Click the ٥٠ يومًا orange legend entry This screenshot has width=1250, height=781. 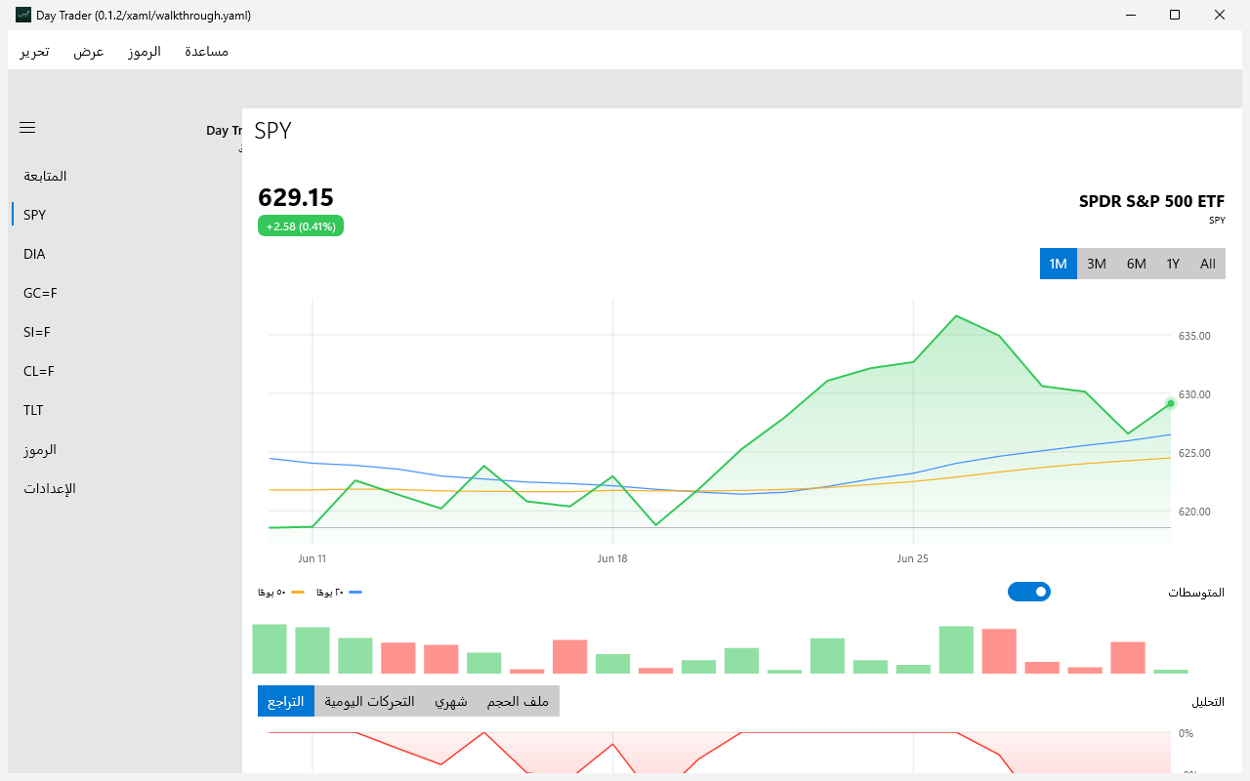pyautogui.click(x=282, y=593)
